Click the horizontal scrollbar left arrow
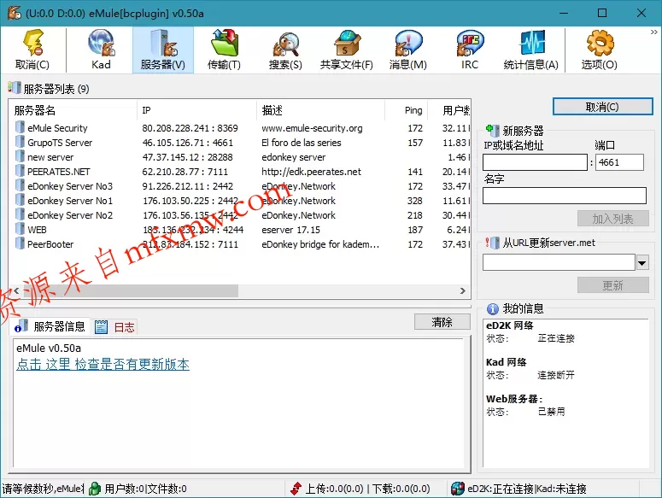The height and width of the screenshot is (498, 662). pos(16,290)
